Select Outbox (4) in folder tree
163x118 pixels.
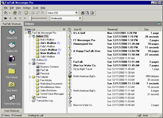[x=42, y=60]
